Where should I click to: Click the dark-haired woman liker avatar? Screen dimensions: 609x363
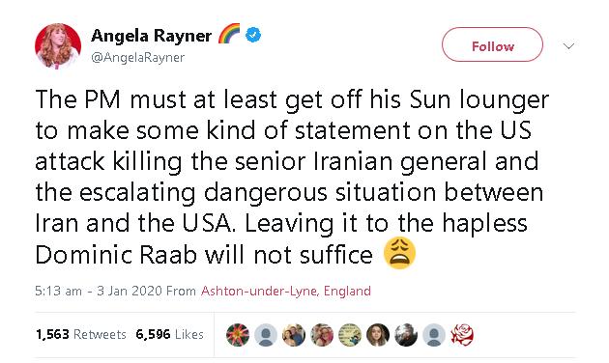[x=378, y=335]
